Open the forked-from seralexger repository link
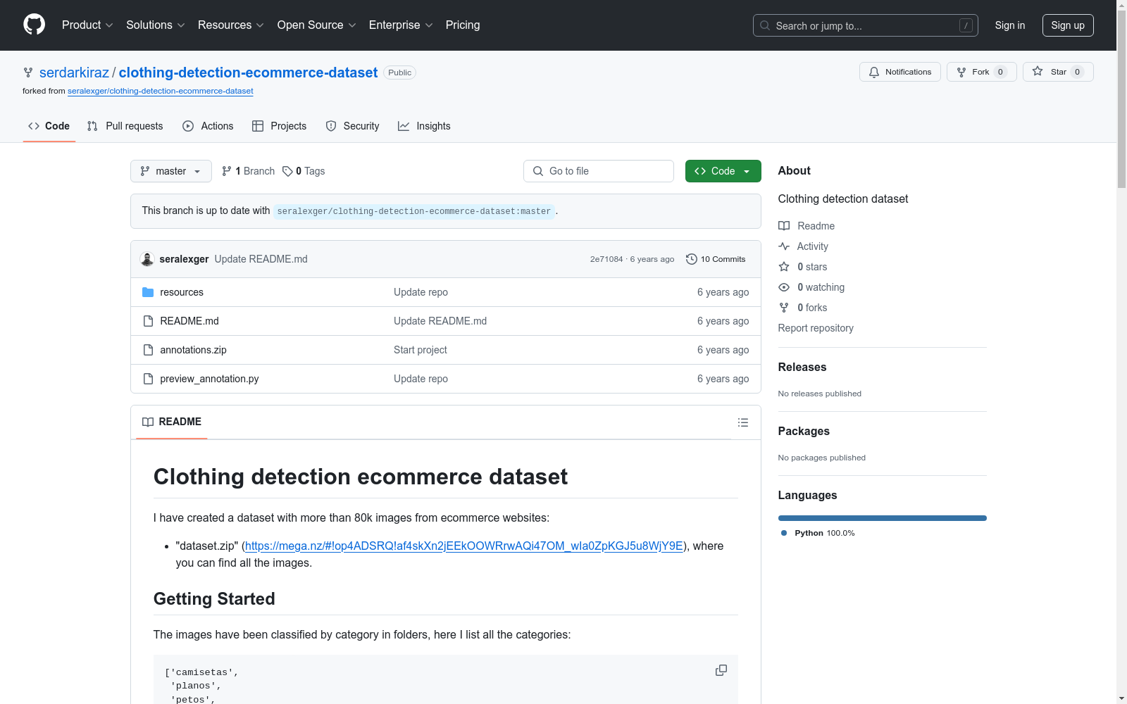Viewport: 1127px width, 704px height. point(161,91)
